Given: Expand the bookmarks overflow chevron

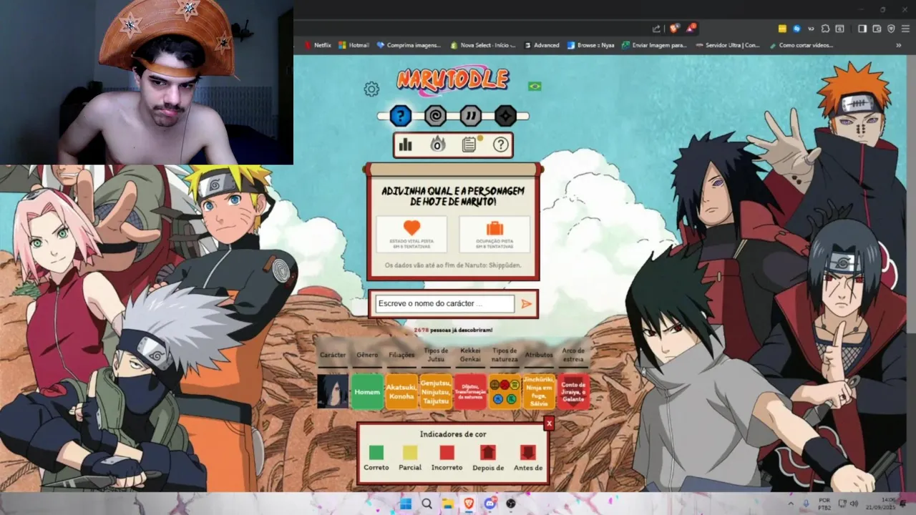Looking at the screenshot, I should click(x=899, y=45).
